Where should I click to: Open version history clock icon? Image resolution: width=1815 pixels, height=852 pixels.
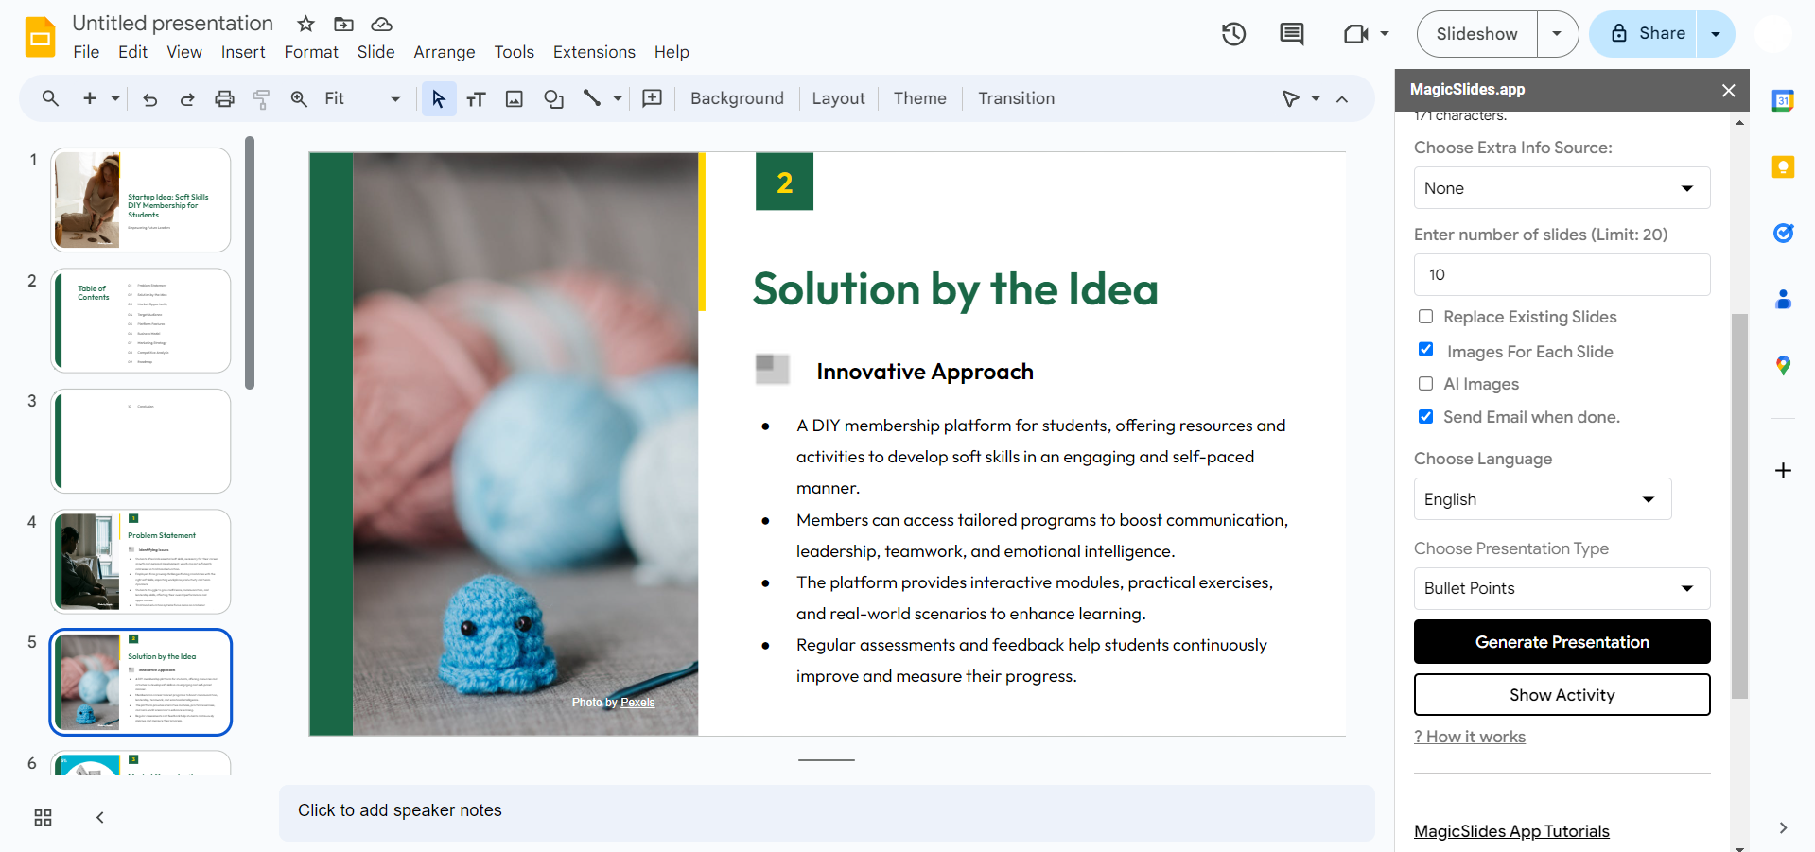(1233, 35)
